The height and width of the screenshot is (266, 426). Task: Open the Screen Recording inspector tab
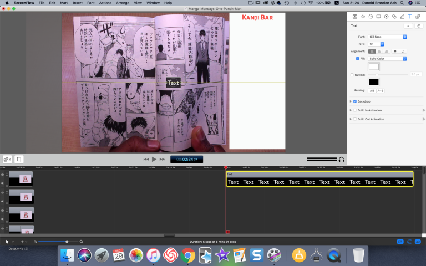378,17
